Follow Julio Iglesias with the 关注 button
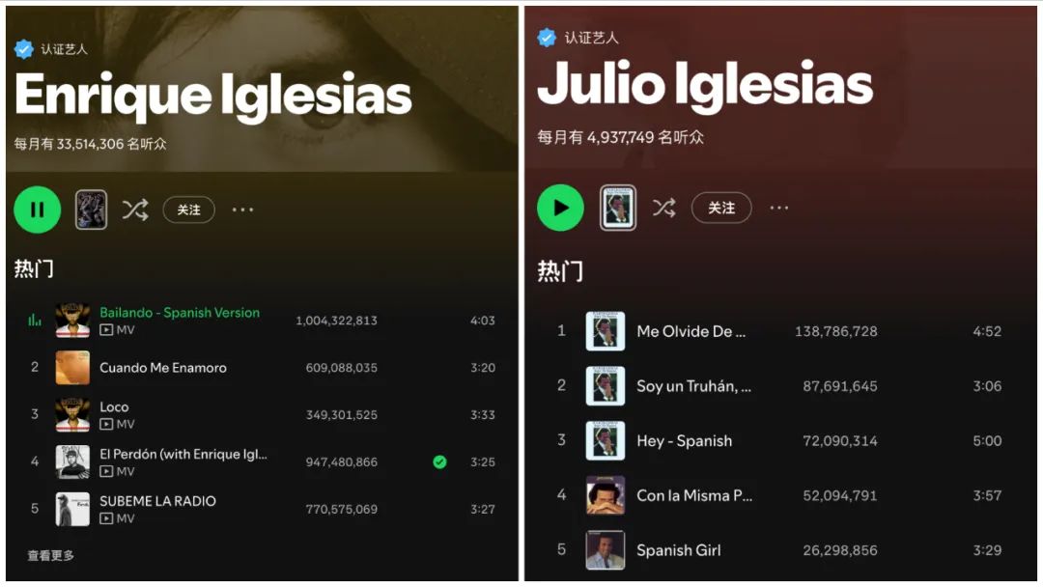Viewport: 1043px width, 587px height. tap(721, 208)
